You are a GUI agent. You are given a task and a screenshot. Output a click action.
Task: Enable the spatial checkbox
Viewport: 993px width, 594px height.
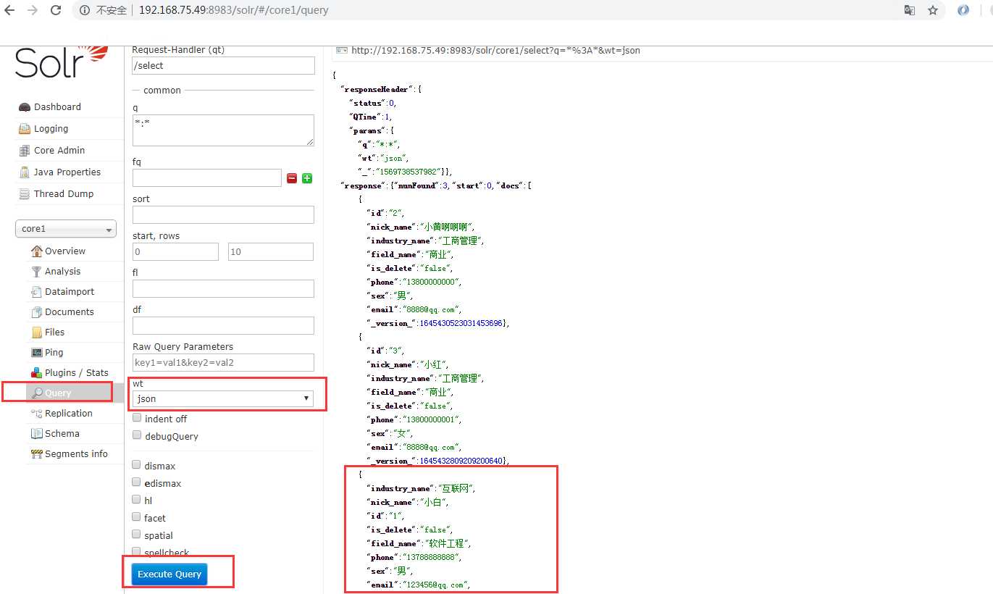click(x=136, y=535)
